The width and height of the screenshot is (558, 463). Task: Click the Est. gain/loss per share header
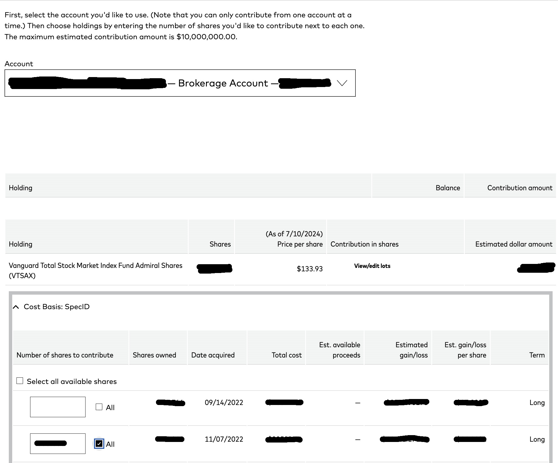pos(465,350)
